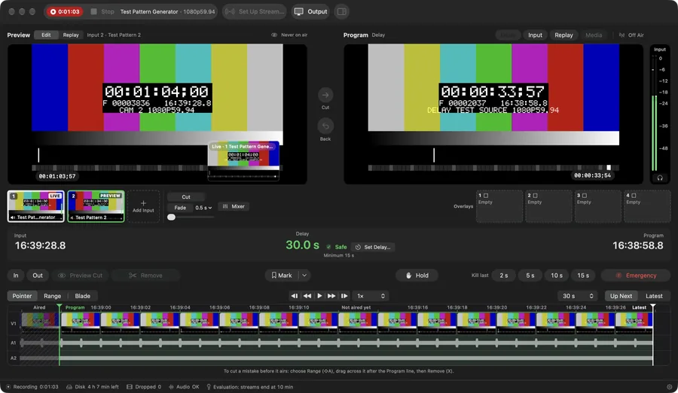Click the red Emergency button
The image size is (678, 393).
tap(636, 276)
